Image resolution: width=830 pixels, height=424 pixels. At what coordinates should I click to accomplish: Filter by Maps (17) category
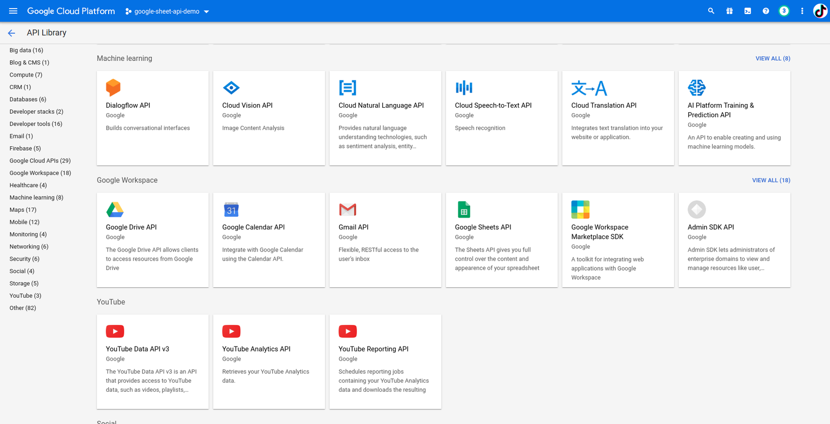(23, 210)
